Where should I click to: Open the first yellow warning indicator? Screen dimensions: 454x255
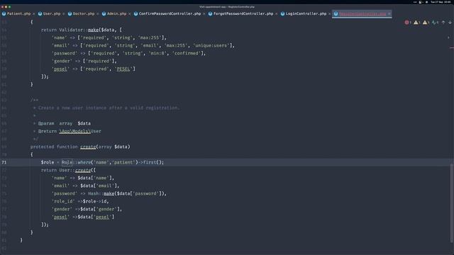coord(416,22)
